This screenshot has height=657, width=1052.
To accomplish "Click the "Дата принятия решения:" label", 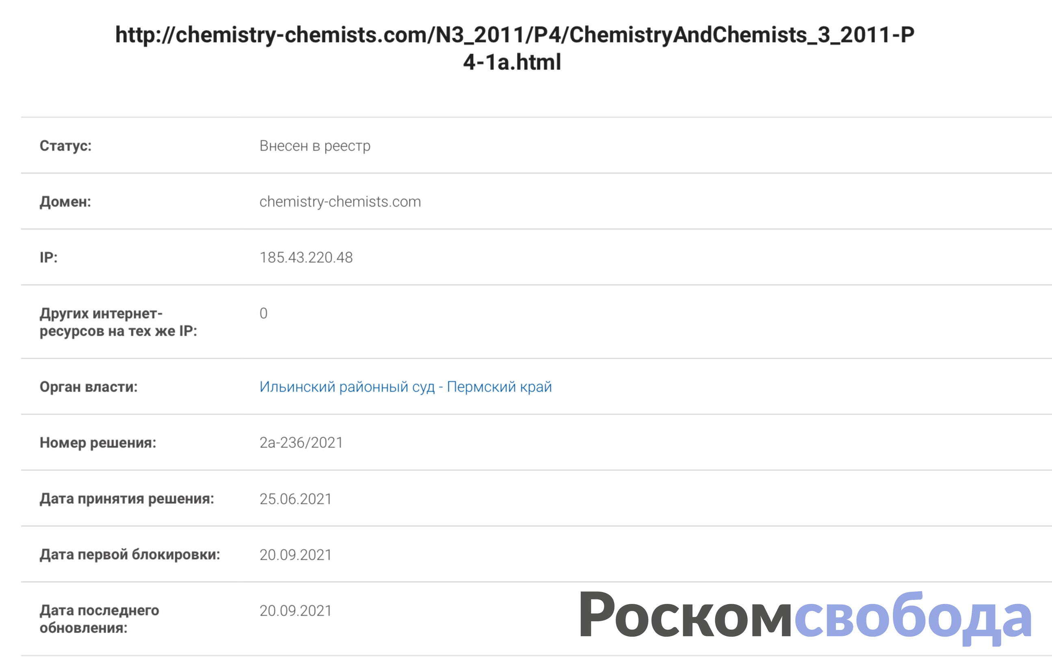I will click(x=127, y=499).
